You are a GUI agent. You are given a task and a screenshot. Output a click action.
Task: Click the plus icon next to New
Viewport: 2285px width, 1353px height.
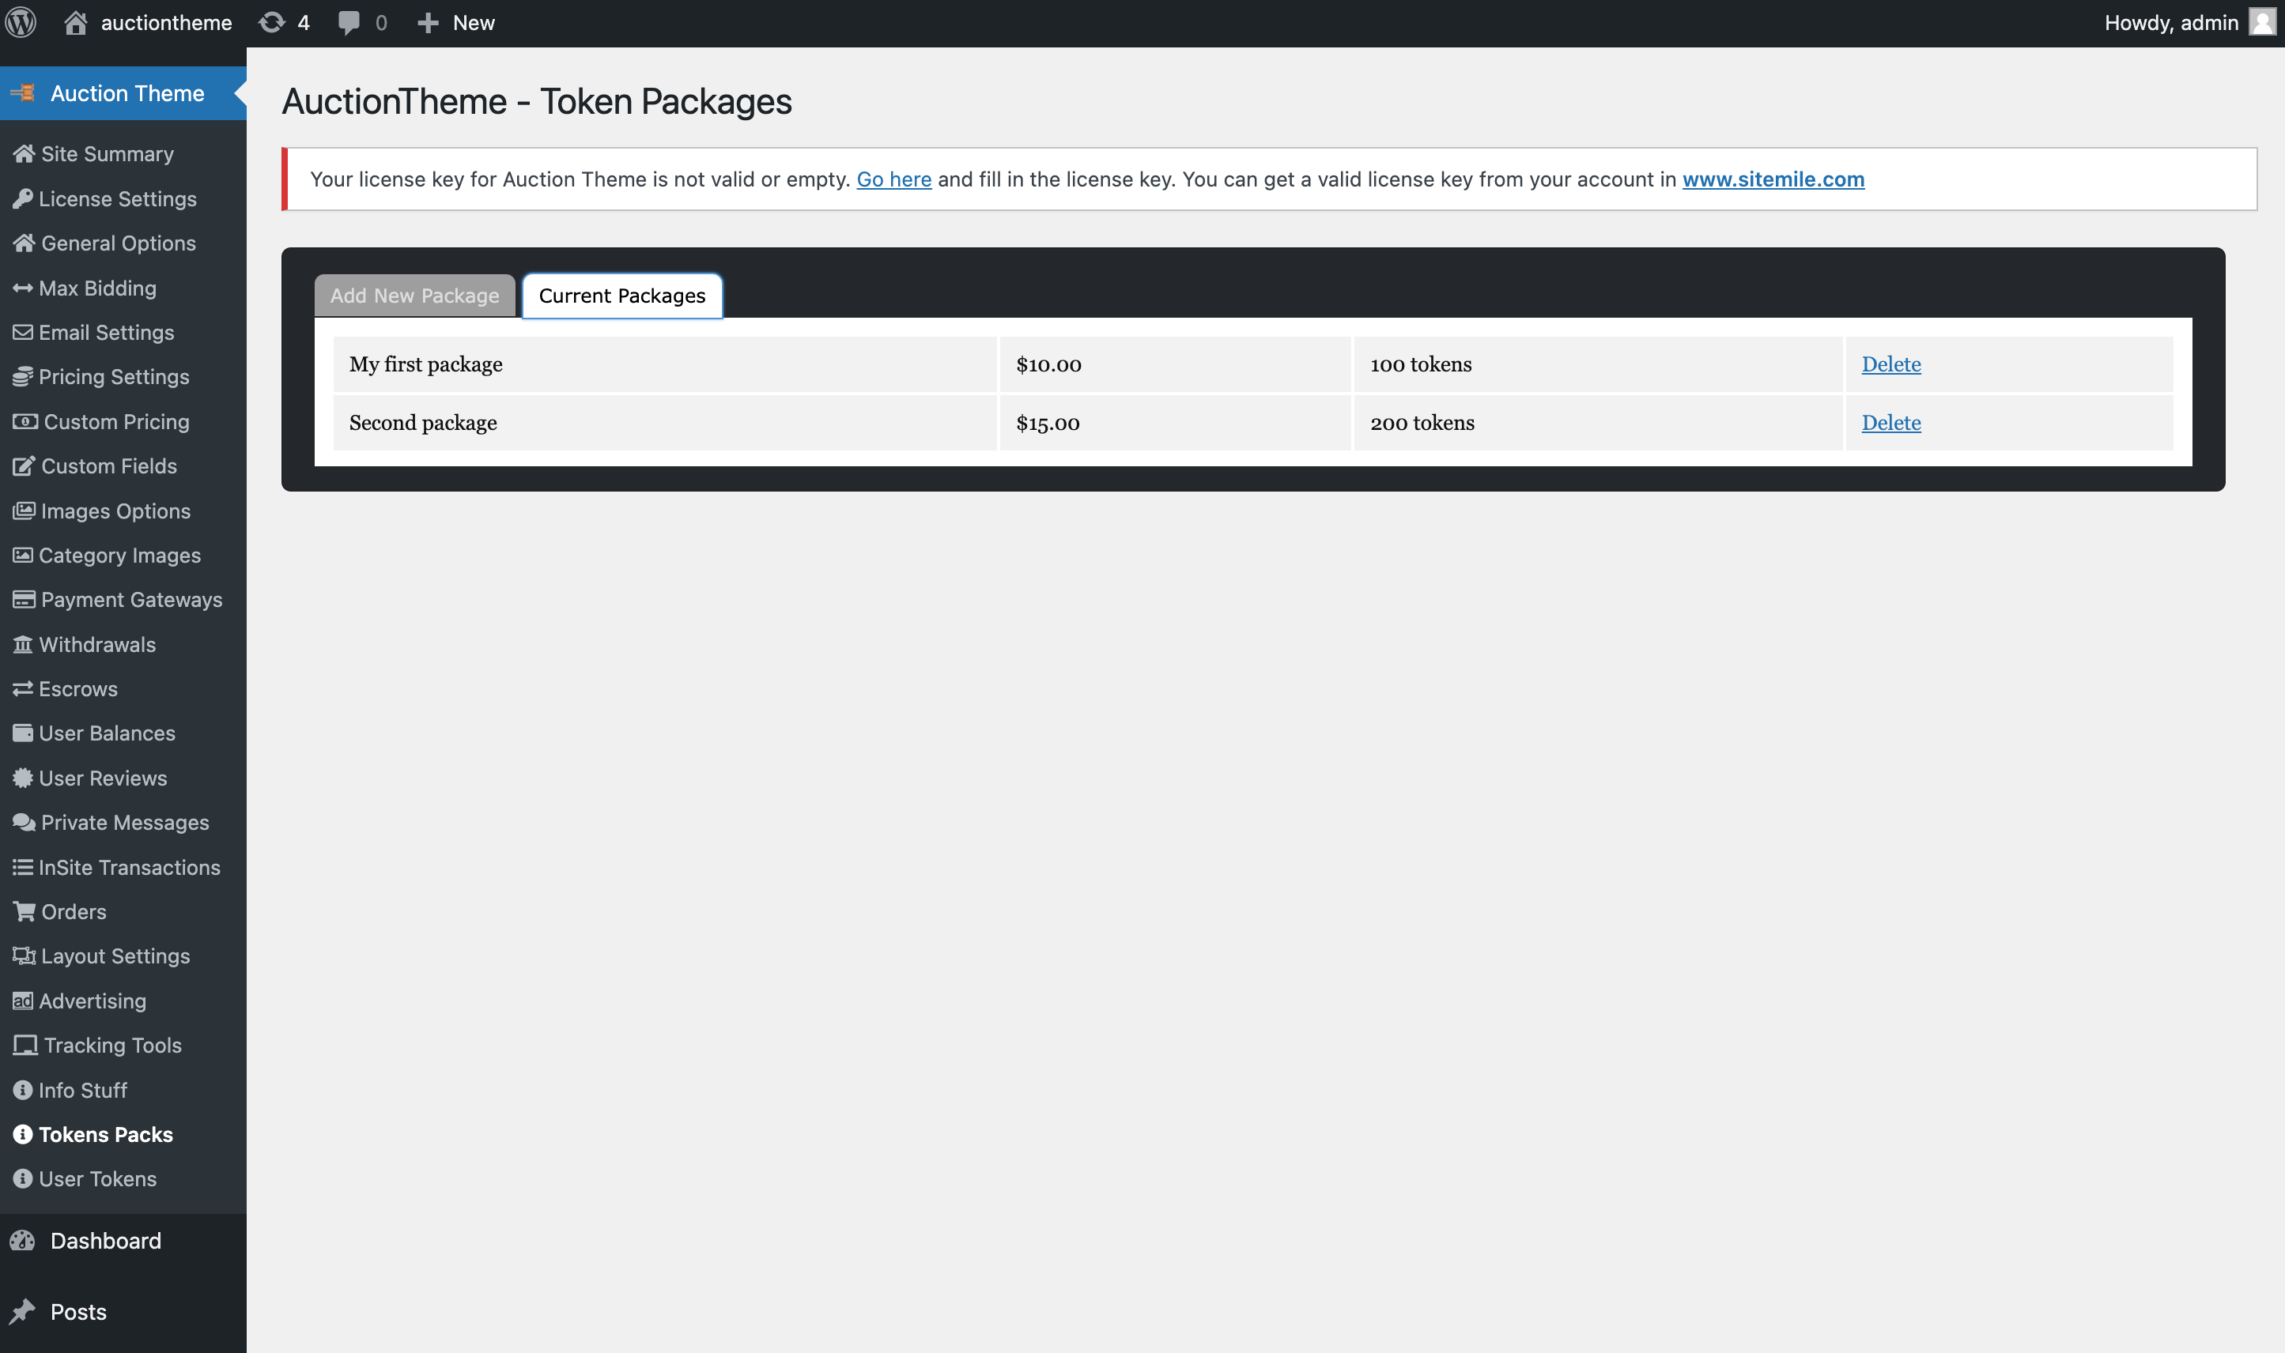[x=428, y=23]
